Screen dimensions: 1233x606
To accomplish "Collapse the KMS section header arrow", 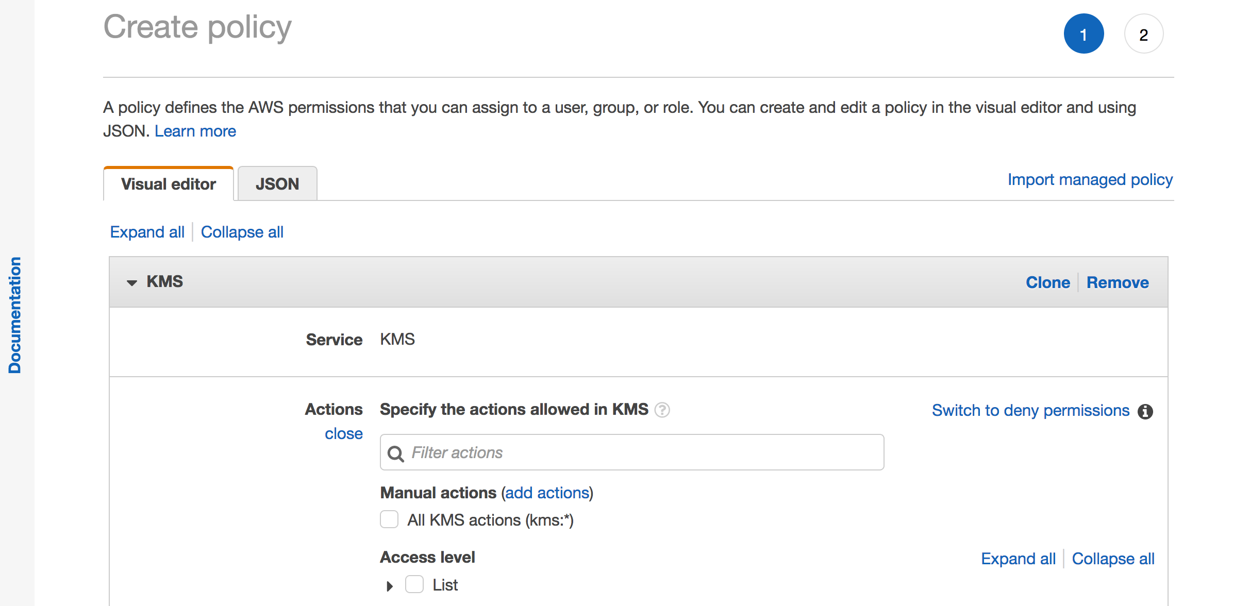I will coord(132,282).
